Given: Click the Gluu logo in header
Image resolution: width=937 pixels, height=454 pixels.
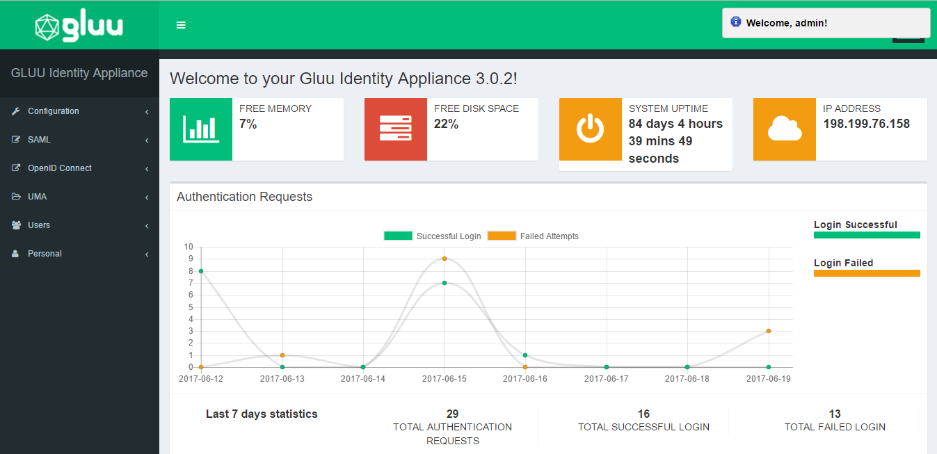Looking at the screenshot, I should (79, 26).
